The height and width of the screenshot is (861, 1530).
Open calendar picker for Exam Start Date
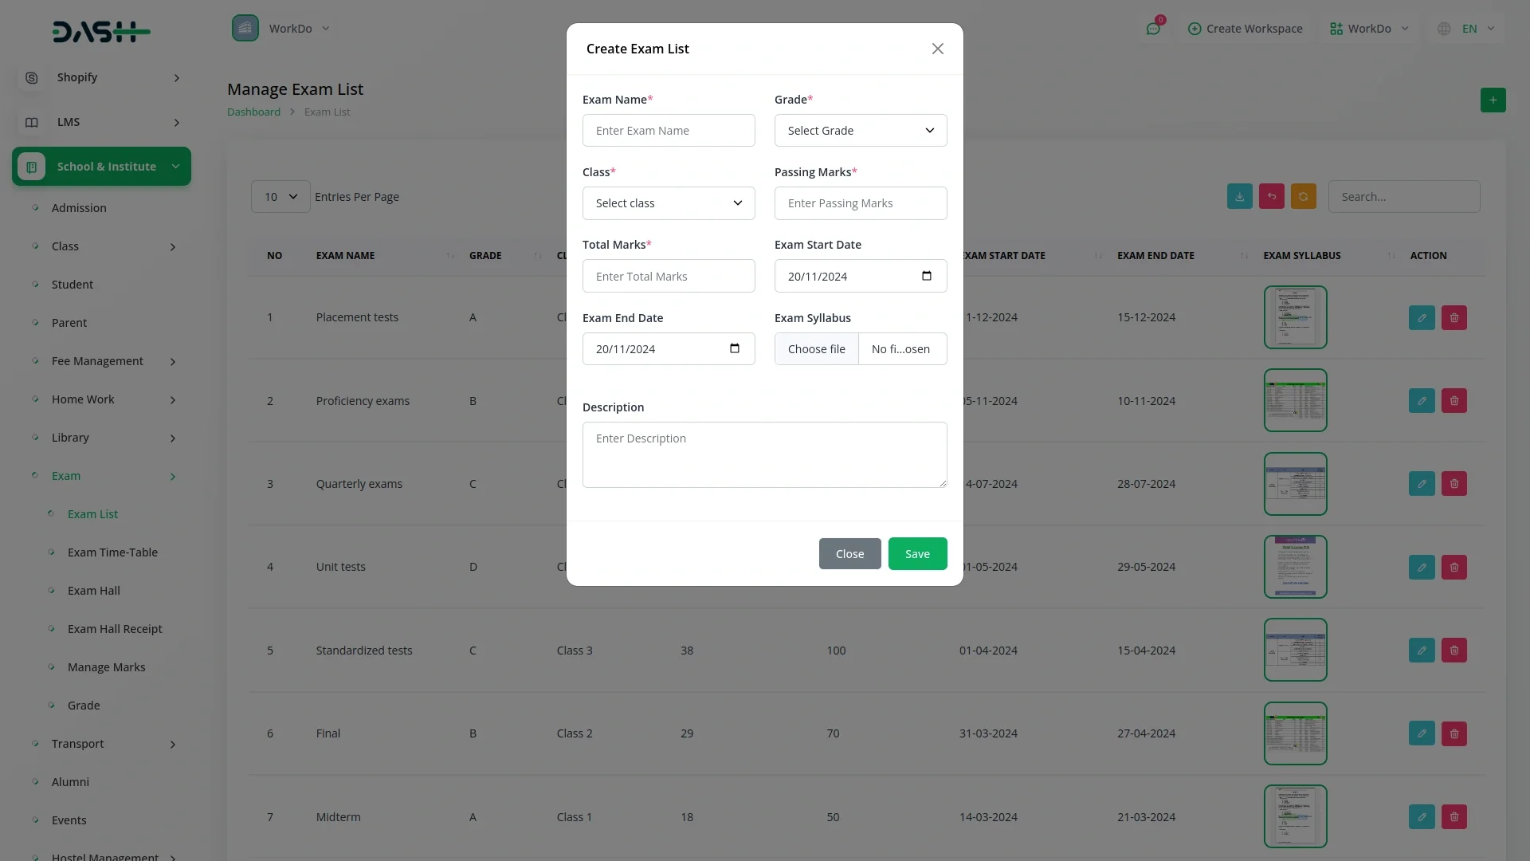(x=926, y=276)
